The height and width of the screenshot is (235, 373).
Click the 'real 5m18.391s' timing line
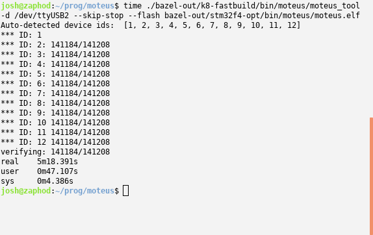[x=39, y=162]
